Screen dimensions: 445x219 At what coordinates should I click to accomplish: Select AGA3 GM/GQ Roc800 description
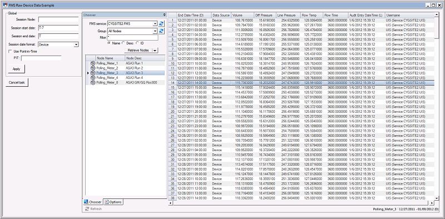[141, 83]
